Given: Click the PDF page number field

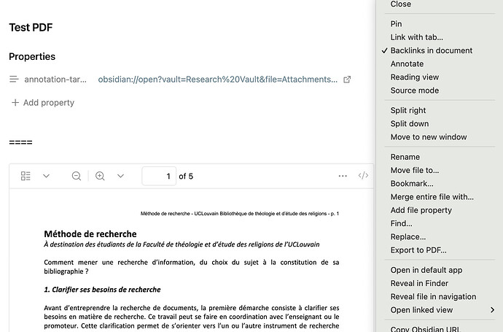Looking at the screenshot, I should 159,176.
